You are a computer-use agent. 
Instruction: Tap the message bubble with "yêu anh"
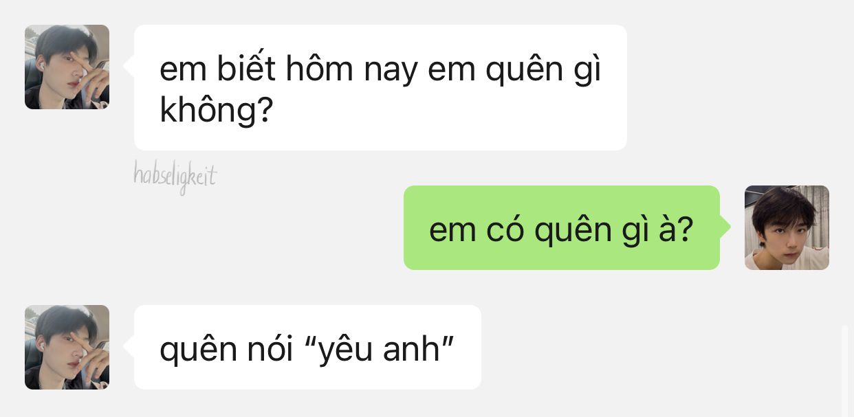pyautogui.click(x=307, y=347)
